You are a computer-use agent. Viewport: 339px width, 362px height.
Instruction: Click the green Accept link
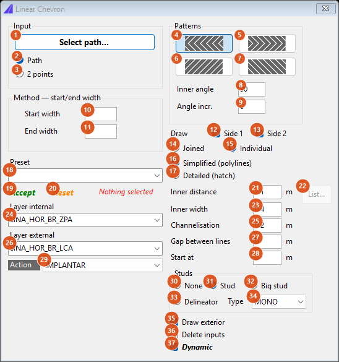(x=23, y=193)
